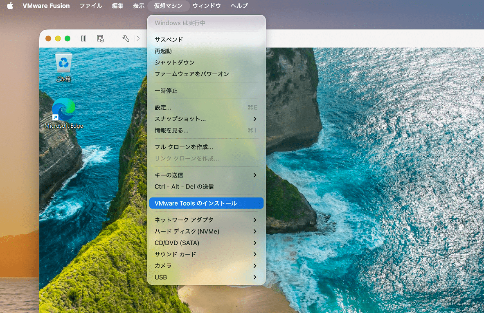Open 設定... menu item
484x313 pixels.
(x=206, y=107)
